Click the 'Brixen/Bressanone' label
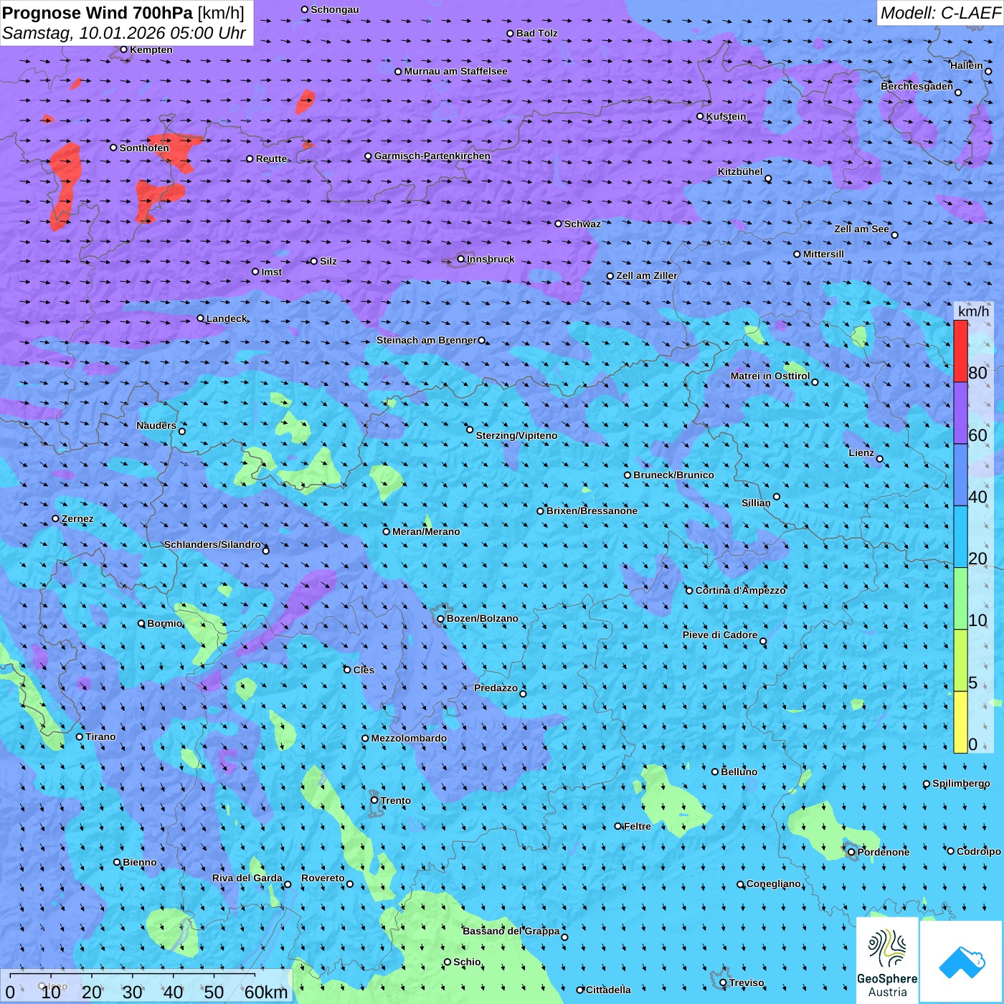This screenshot has width=1004, height=1004. (x=592, y=511)
